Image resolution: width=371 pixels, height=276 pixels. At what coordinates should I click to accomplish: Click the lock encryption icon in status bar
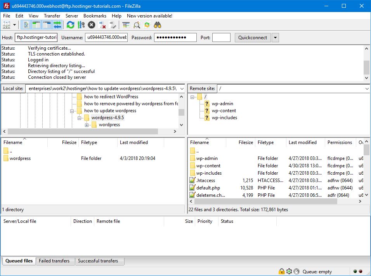(281, 271)
